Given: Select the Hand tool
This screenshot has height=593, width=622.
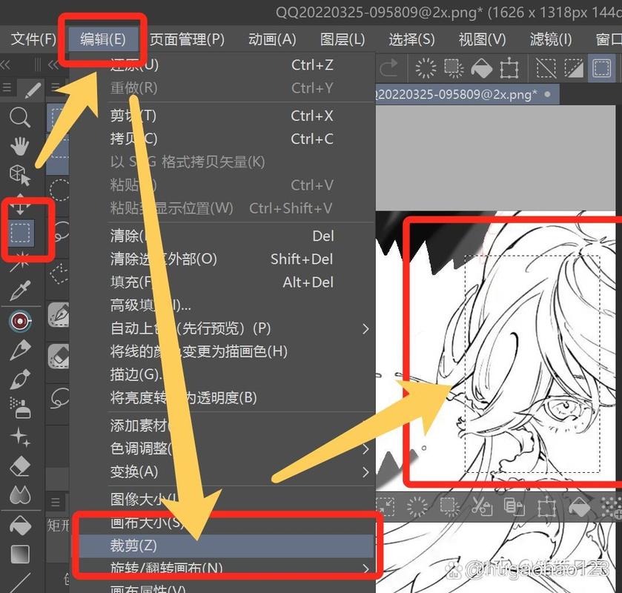Looking at the screenshot, I should point(20,146).
